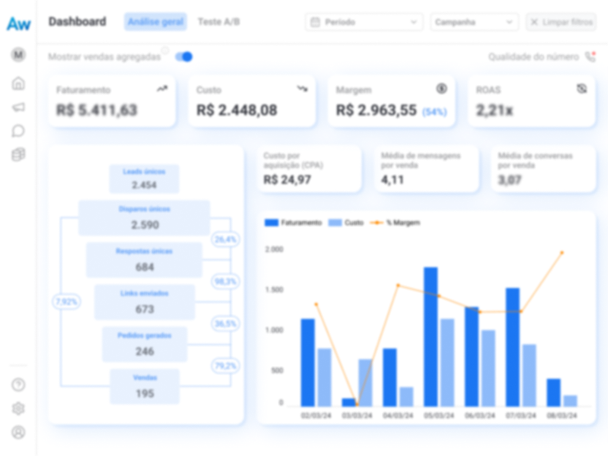Go to Home via sidebar house icon
608x456 pixels.
coord(18,83)
